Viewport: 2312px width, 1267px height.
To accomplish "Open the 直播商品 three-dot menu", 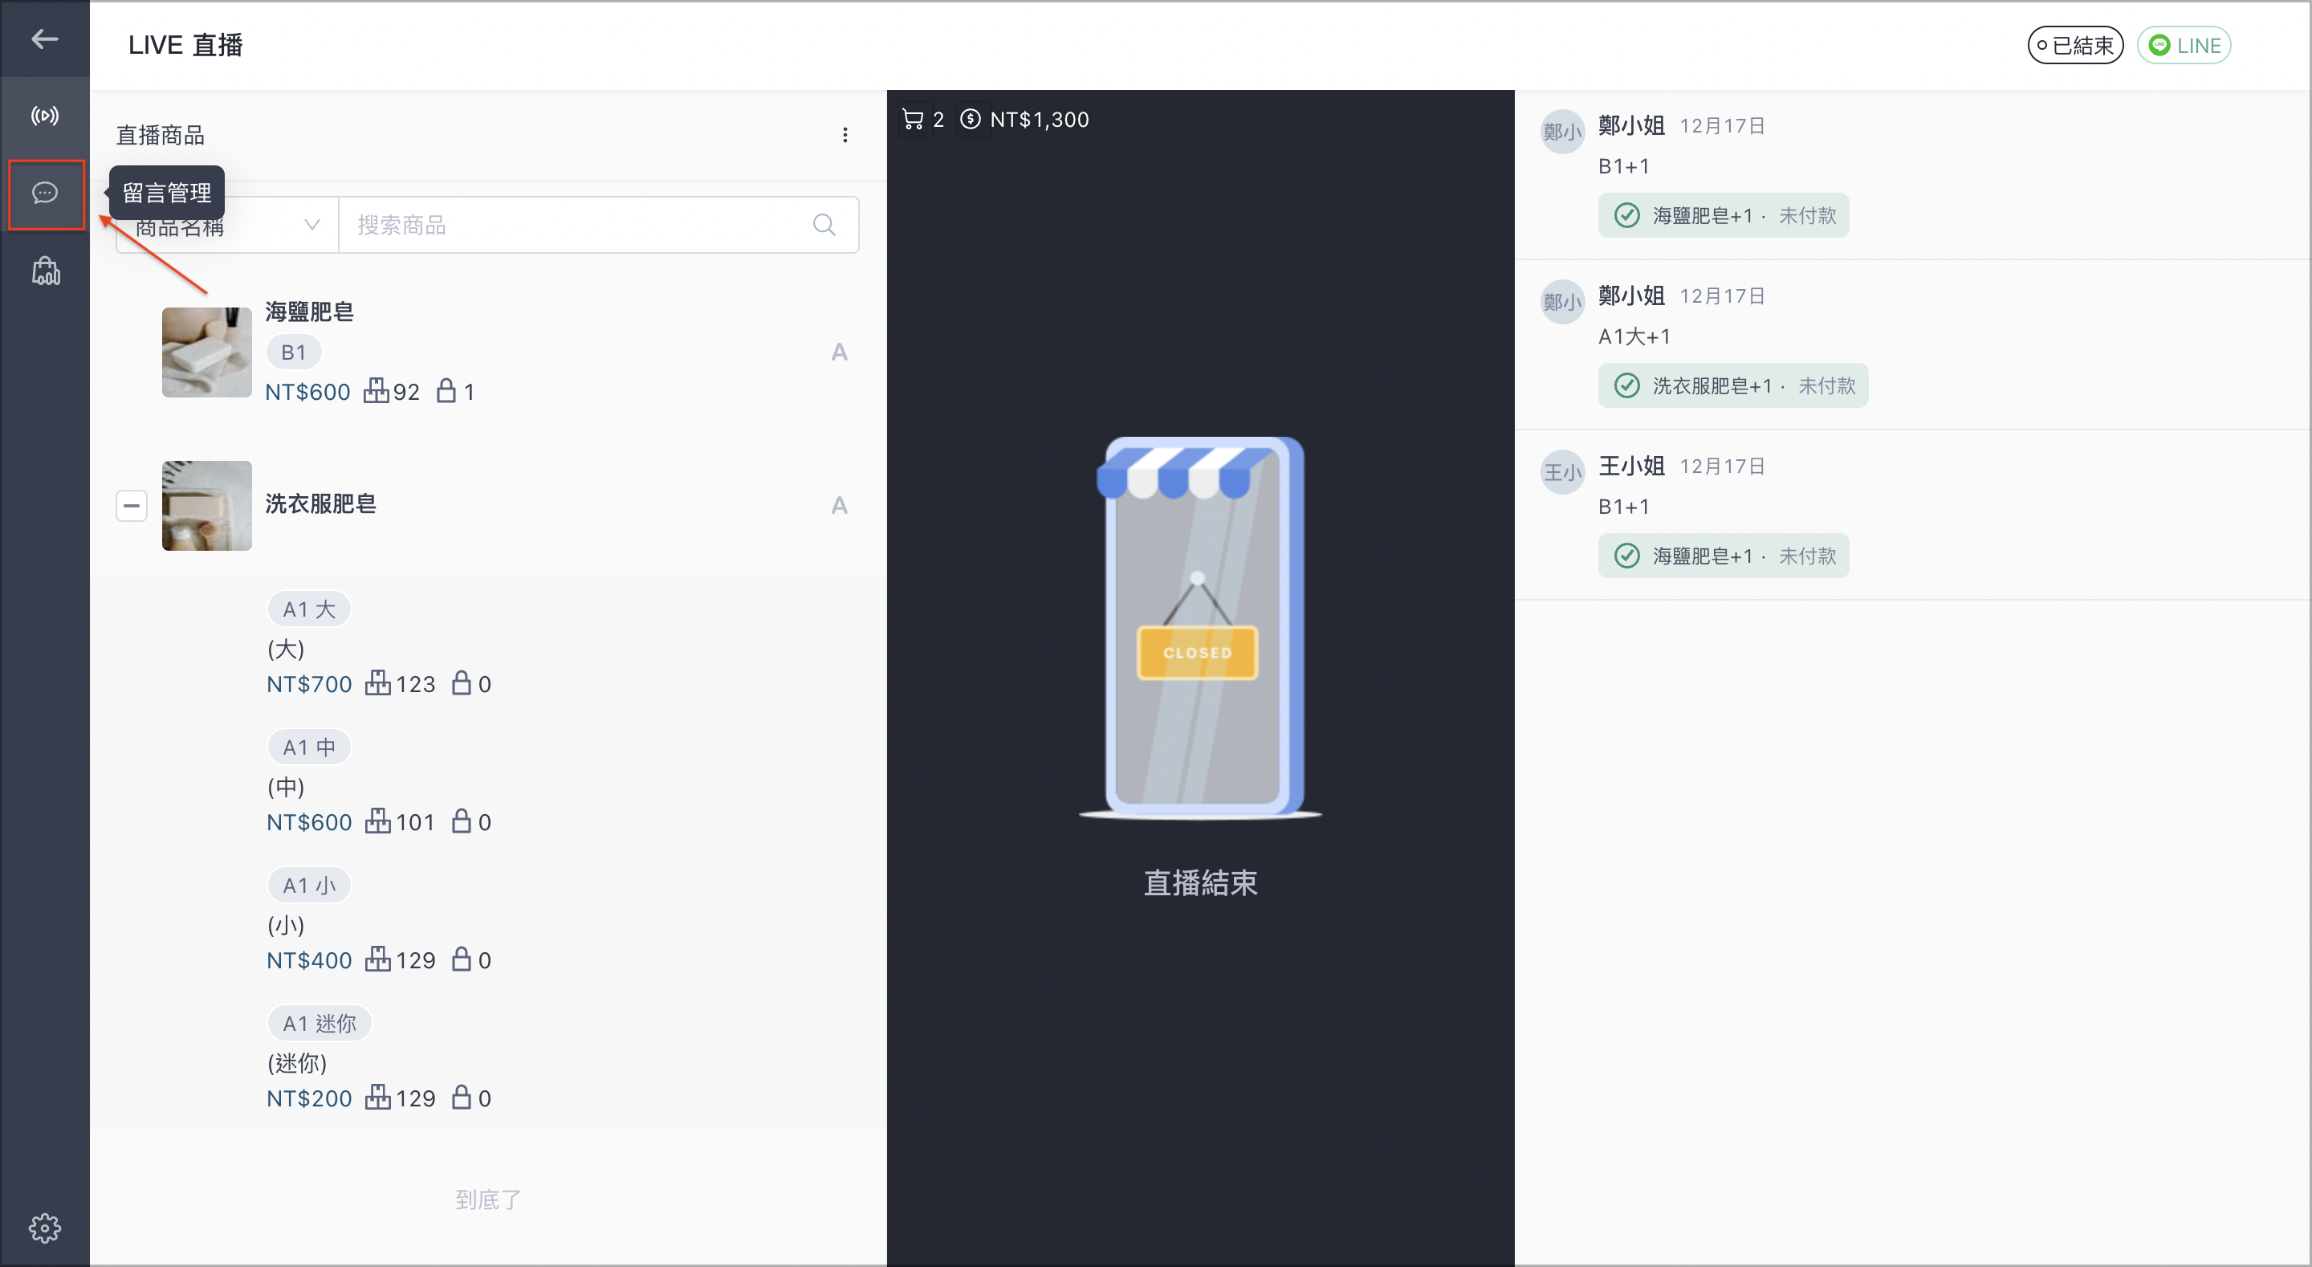I will (845, 135).
